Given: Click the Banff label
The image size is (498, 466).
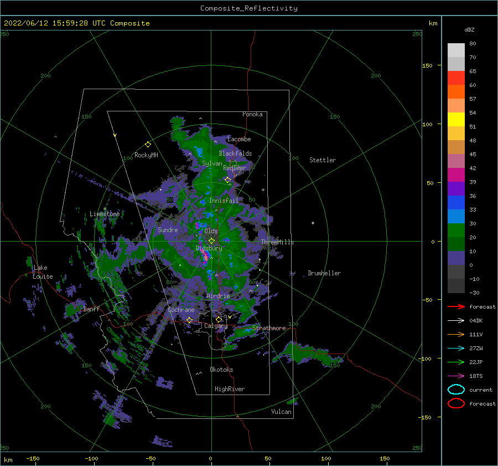Looking at the screenshot, I should (91, 309).
